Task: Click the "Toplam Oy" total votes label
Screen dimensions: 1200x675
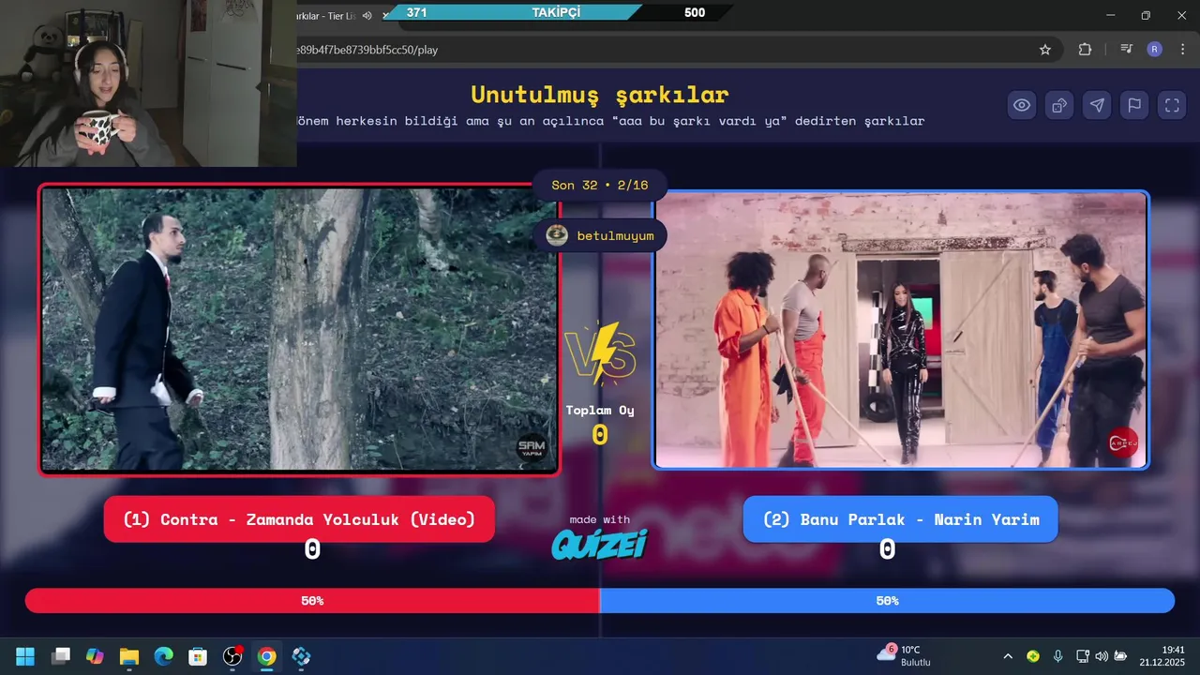Action: point(600,410)
